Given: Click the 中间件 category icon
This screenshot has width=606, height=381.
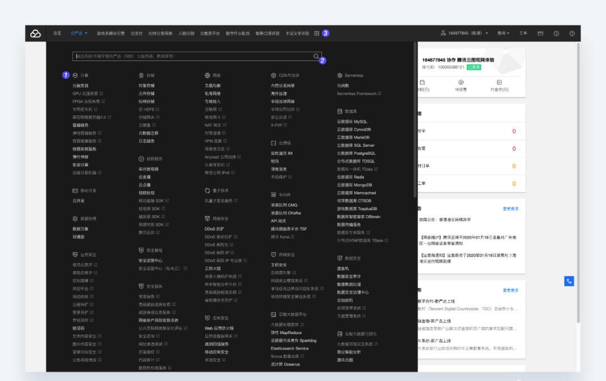Looking at the screenshot, I should point(274,195).
